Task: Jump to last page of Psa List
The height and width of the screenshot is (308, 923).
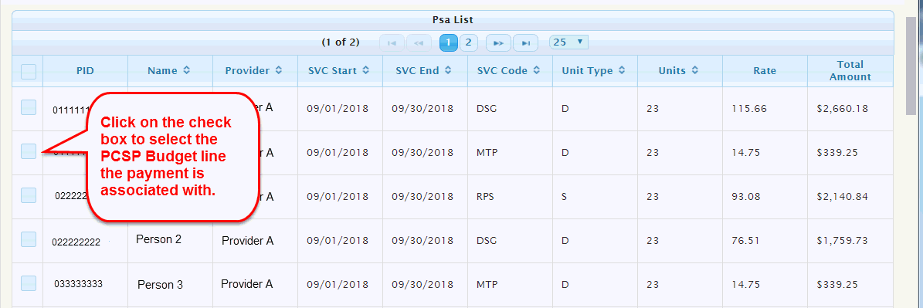Action: (x=525, y=43)
